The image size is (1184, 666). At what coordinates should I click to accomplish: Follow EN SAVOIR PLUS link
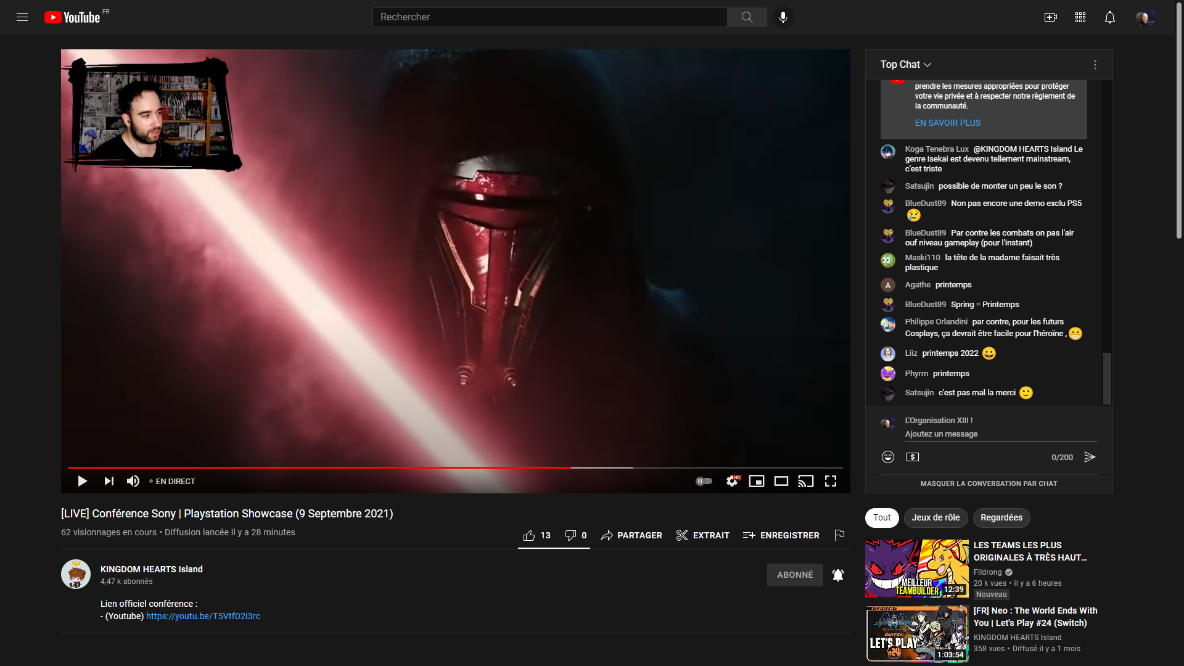[x=947, y=123]
